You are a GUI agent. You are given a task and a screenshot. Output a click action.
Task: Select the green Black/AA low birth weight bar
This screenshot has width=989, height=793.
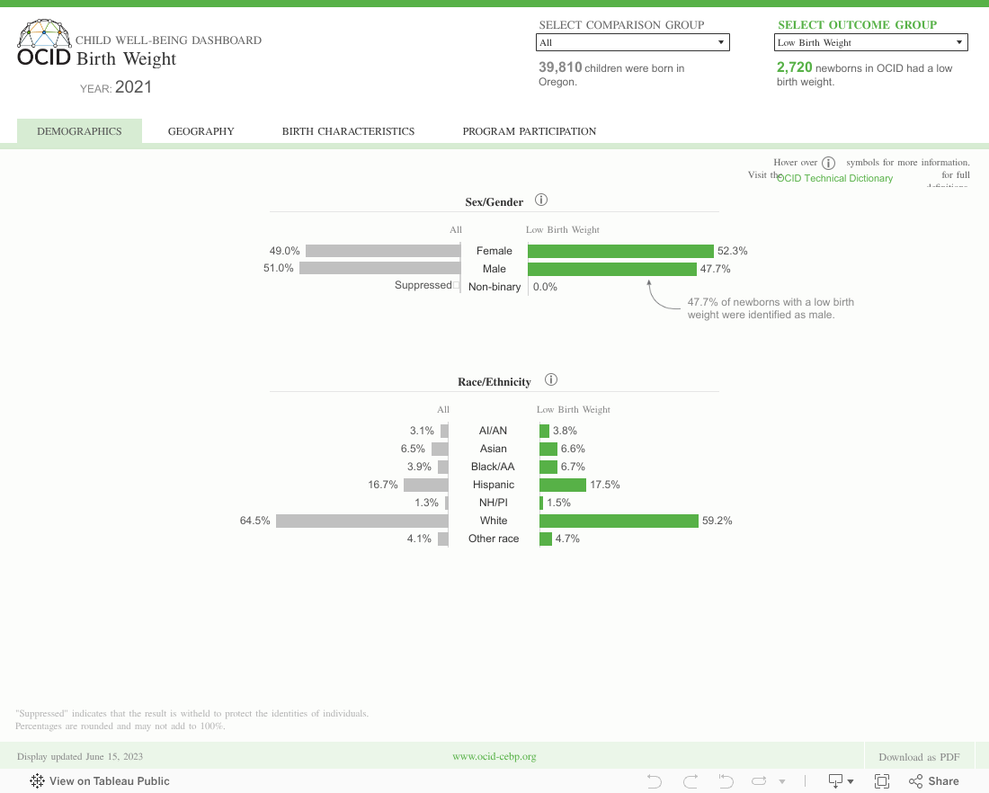click(x=548, y=467)
